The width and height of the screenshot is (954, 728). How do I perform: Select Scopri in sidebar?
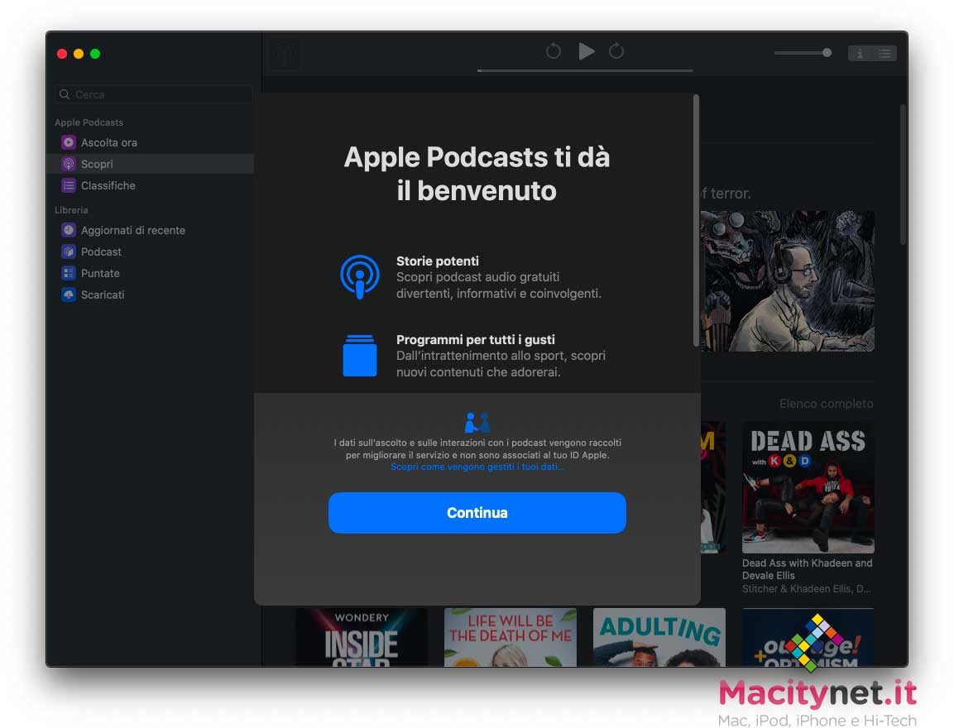tap(151, 164)
